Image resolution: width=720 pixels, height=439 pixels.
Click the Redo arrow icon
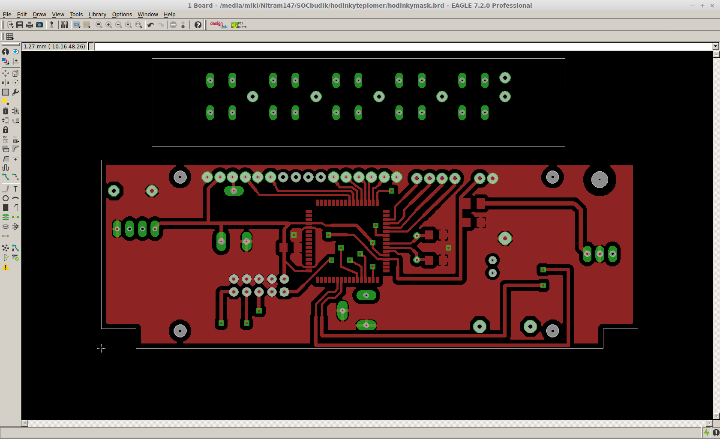[x=161, y=25]
